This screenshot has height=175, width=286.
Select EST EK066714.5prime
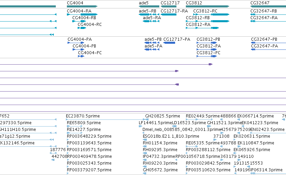click(255, 116)
